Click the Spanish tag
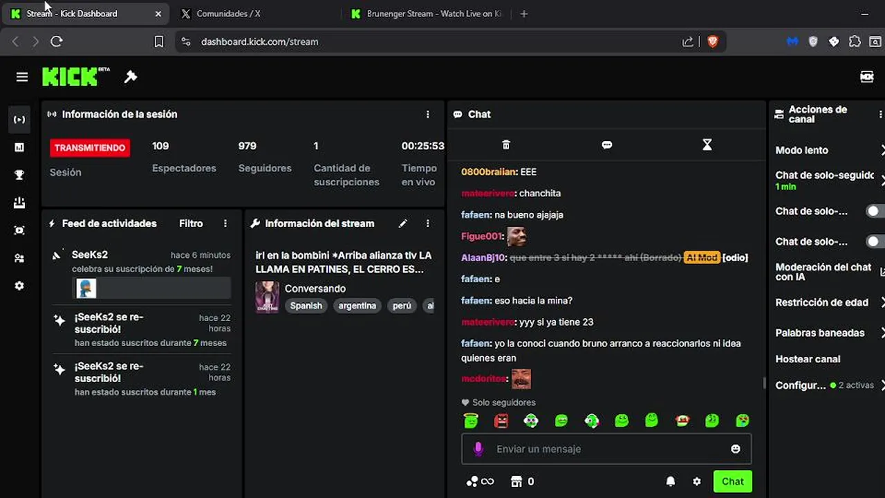 (306, 306)
